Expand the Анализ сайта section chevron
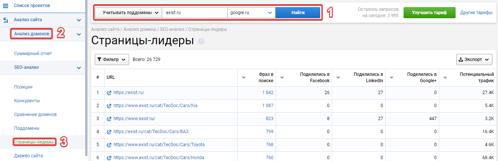 (x=79, y=20)
